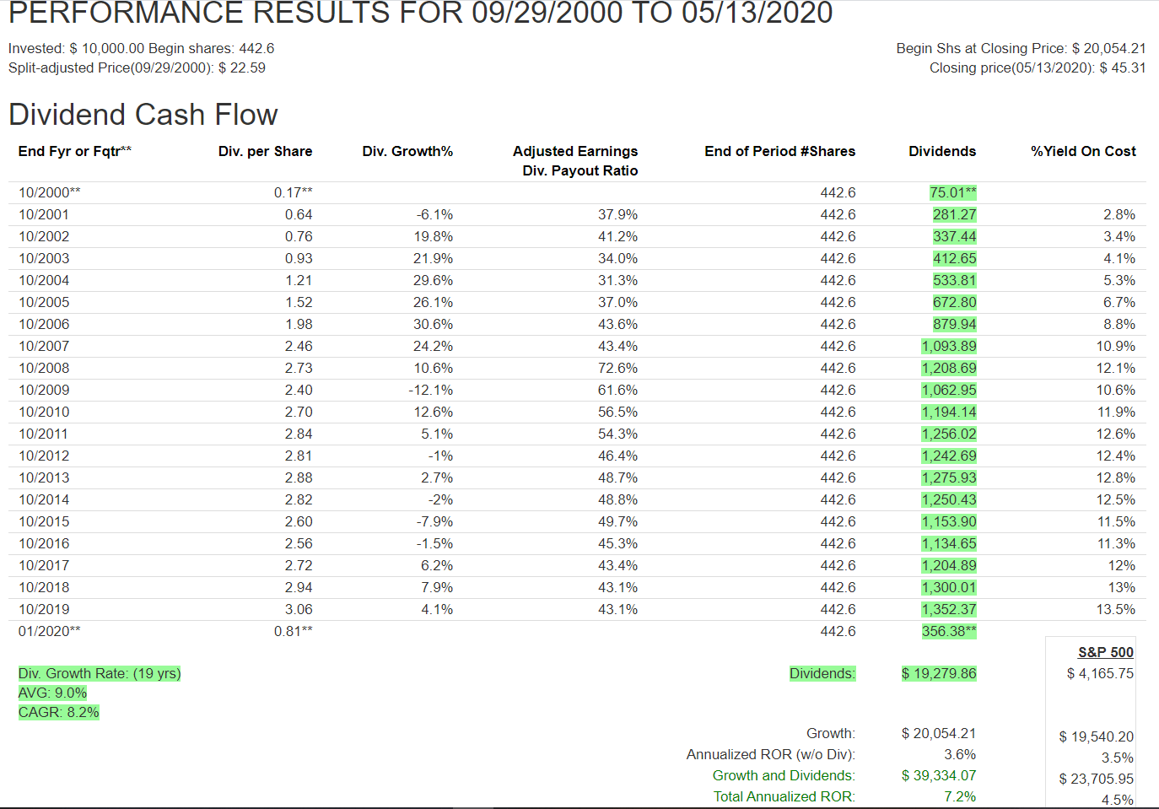Click the 356.38** dividends cell

pyautogui.click(x=949, y=631)
